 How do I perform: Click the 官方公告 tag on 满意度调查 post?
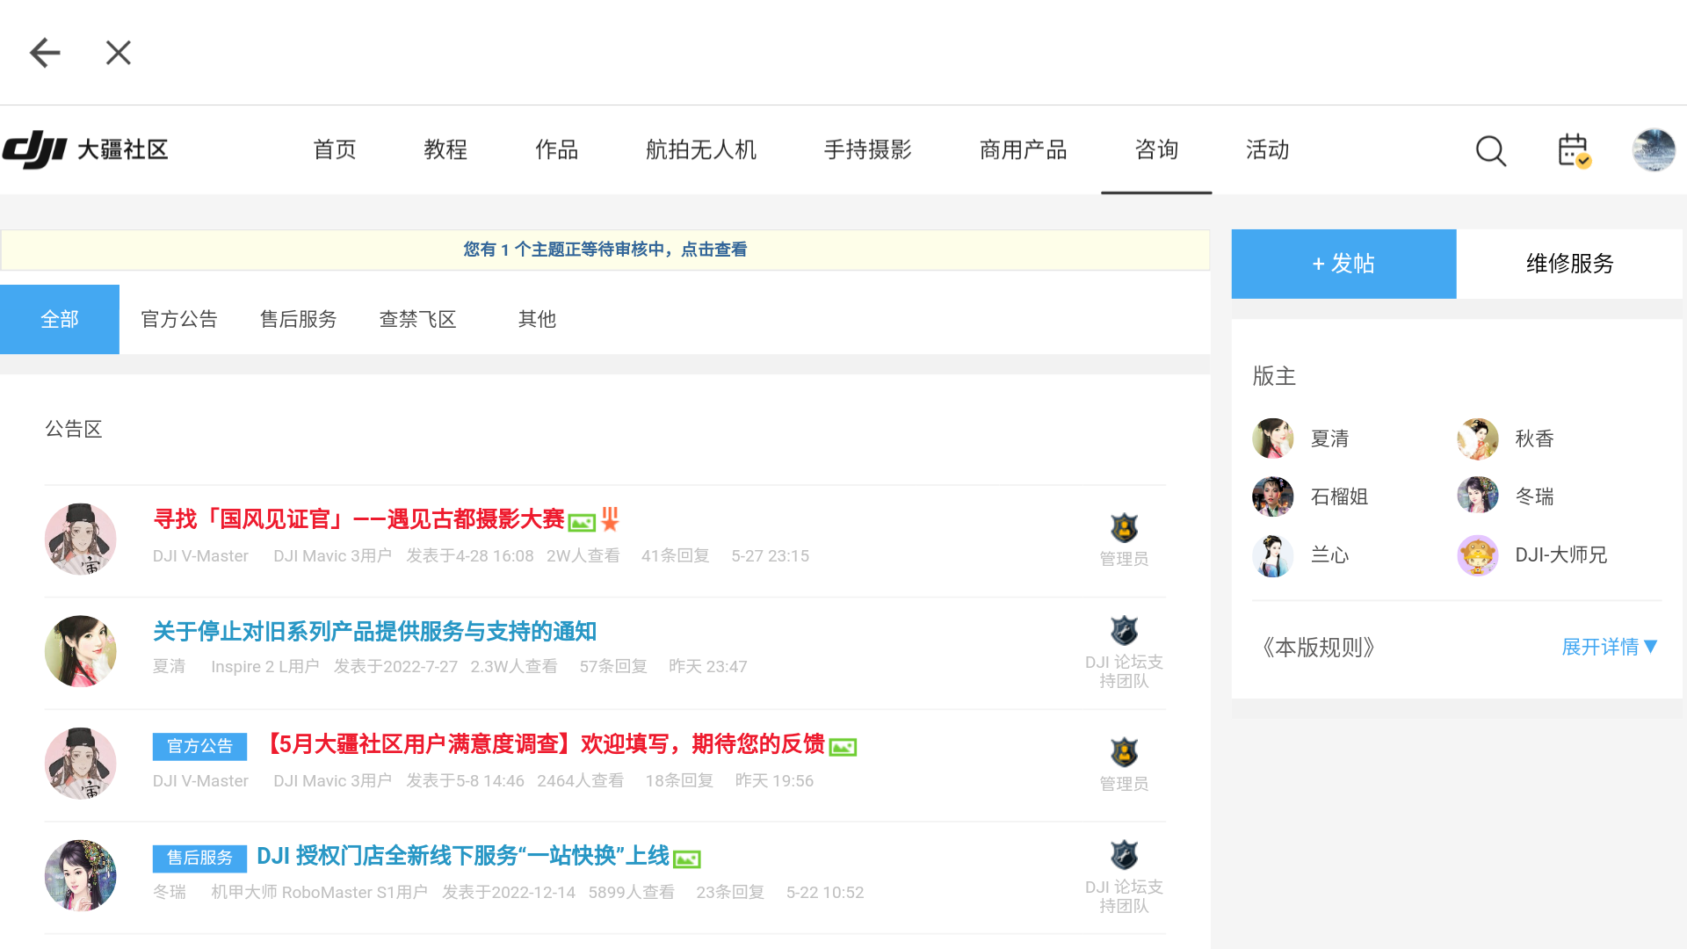point(199,746)
